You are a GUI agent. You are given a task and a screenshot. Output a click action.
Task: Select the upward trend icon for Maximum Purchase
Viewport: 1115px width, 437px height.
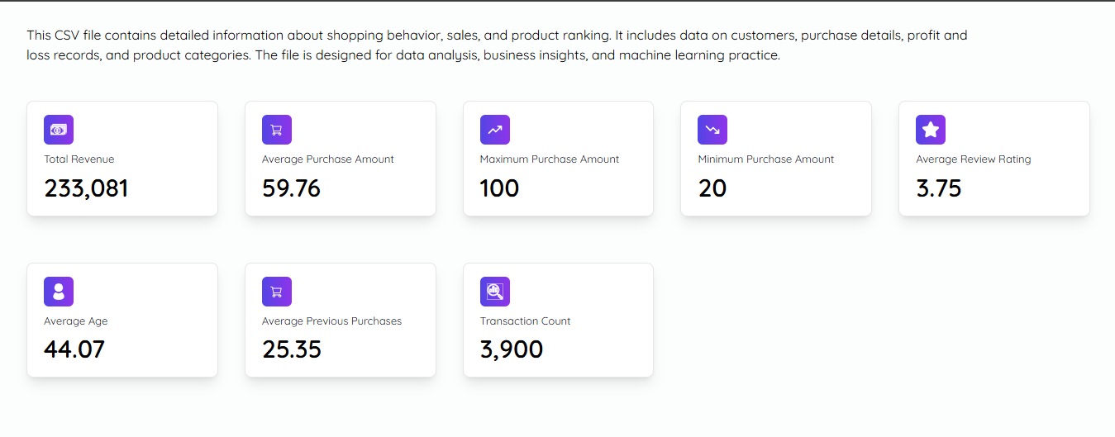click(x=495, y=130)
